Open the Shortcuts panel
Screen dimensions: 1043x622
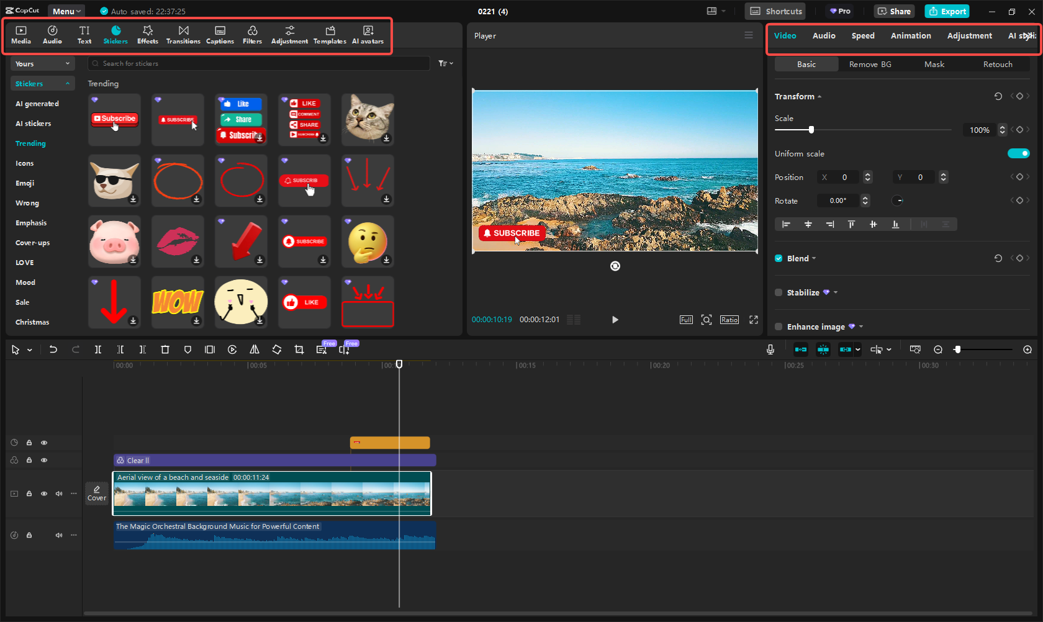point(775,11)
